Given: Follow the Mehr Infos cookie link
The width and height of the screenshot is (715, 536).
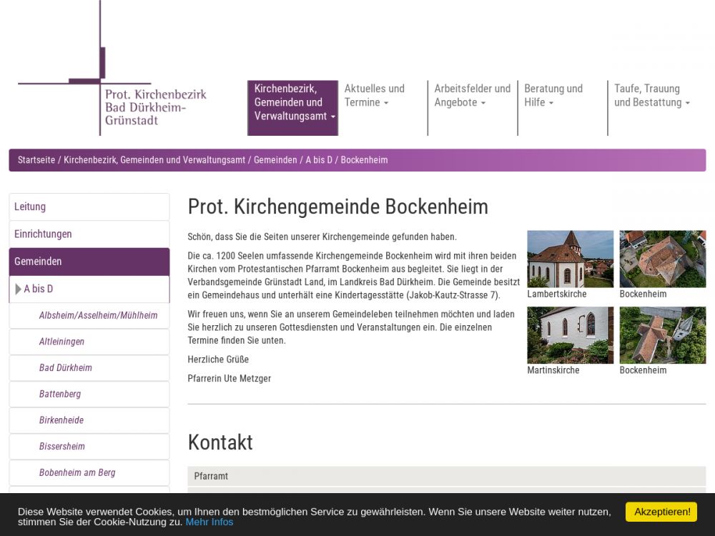Looking at the screenshot, I should click(209, 522).
